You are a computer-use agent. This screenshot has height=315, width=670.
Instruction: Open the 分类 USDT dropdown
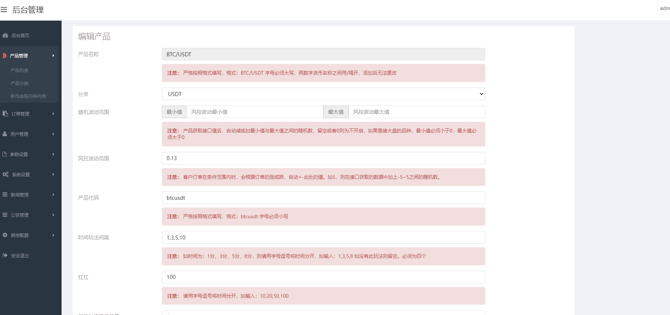[x=323, y=94]
